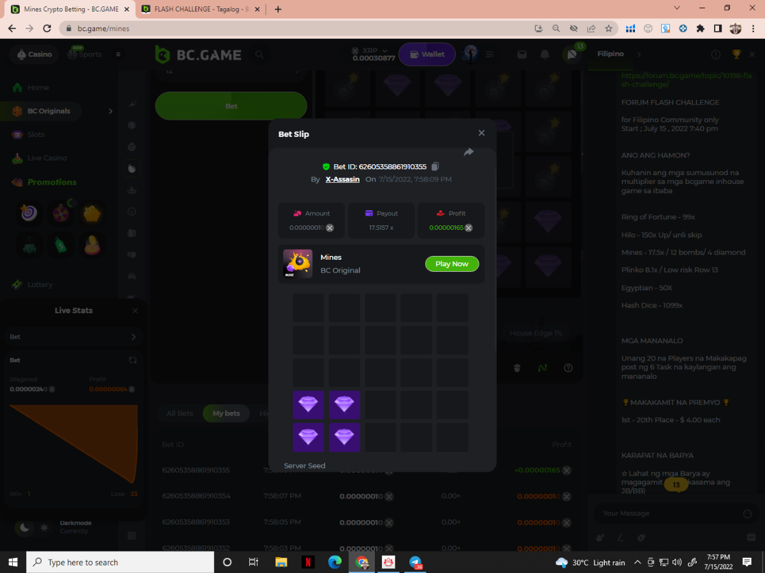Switch to light mode sun toggle
This screenshot has width=765, height=573.
coord(44,527)
